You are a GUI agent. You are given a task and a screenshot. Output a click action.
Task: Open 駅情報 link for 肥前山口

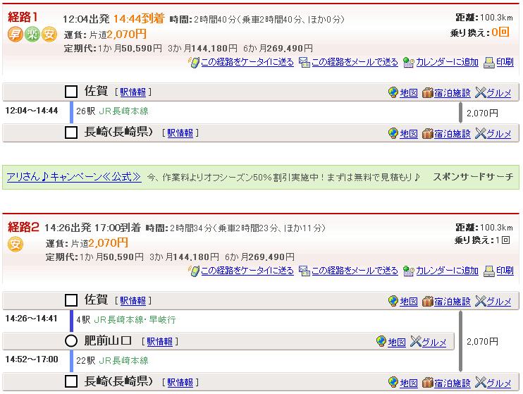point(160,342)
